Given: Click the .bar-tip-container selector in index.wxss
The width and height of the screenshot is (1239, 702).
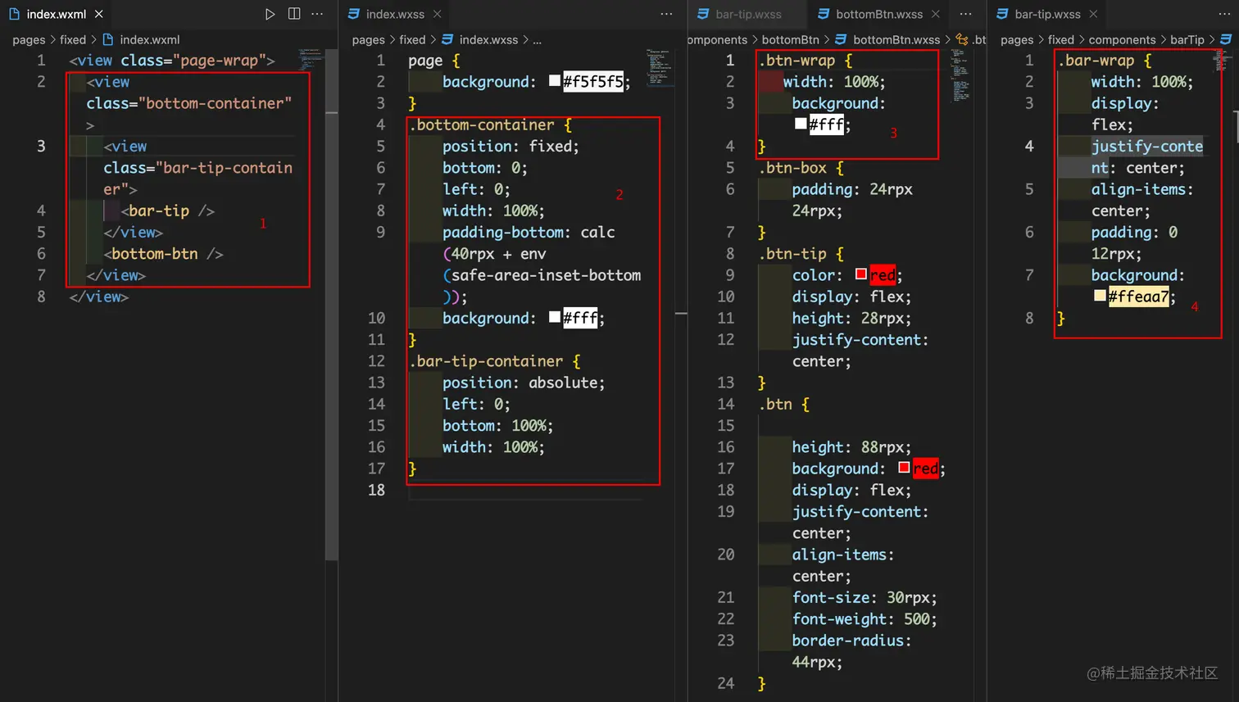Looking at the screenshot, I should click(x=485, y=361).
